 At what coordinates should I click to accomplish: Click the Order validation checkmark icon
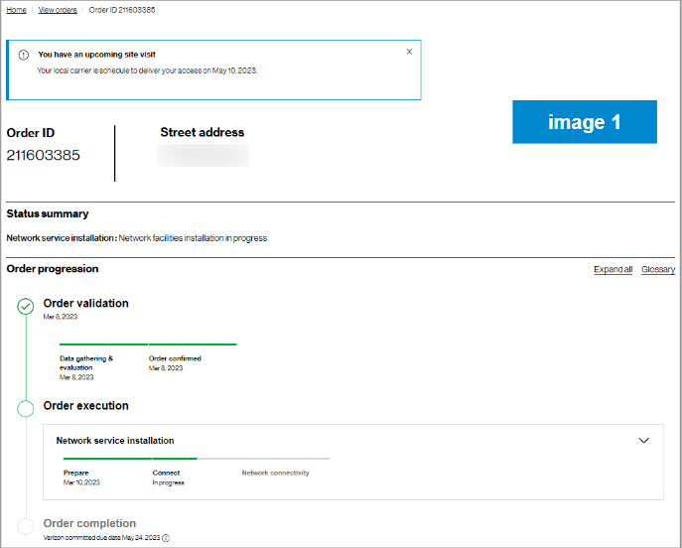click(x=26, y=307)
